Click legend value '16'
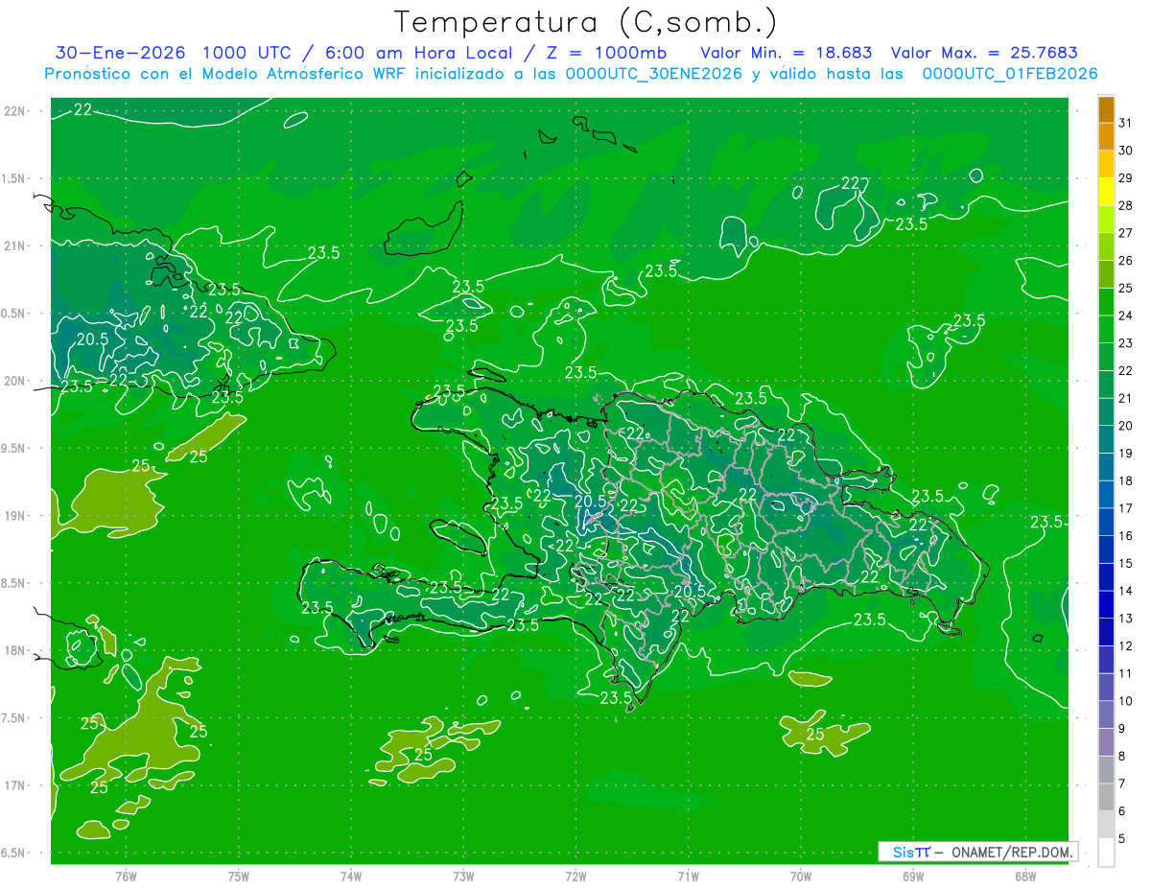 1126,536
